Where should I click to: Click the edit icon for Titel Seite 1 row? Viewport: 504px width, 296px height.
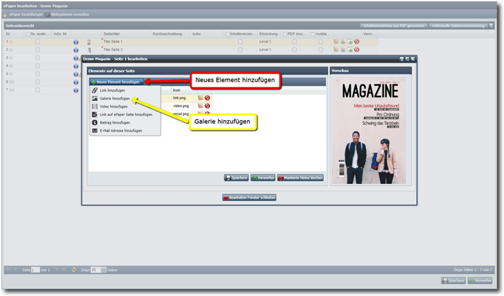336,42
